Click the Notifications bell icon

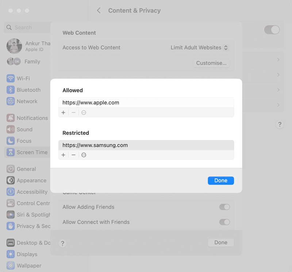coord(11,118)
